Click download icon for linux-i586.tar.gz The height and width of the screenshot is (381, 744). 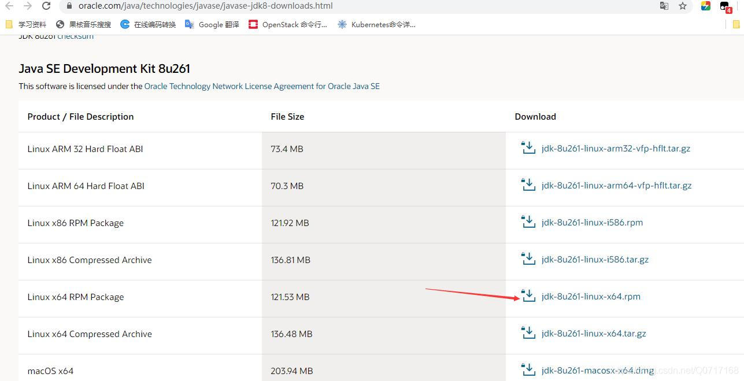(528, 259)
